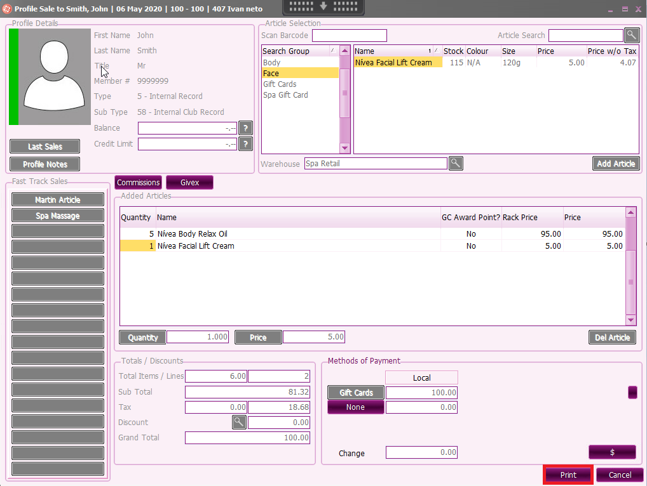The image size is (647, 486).
Task: Click the Price w/o Tax column header
Action: (x=612, y=51)
